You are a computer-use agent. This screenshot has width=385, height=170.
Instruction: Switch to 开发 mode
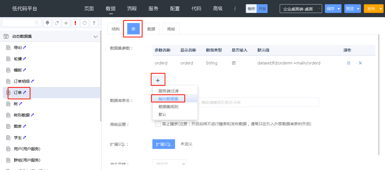(262, 9)
